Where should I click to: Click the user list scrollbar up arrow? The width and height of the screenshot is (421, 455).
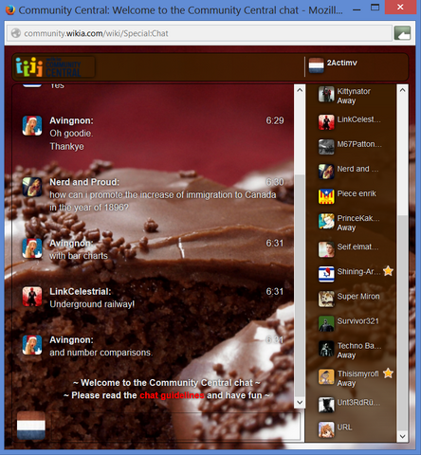402,90
